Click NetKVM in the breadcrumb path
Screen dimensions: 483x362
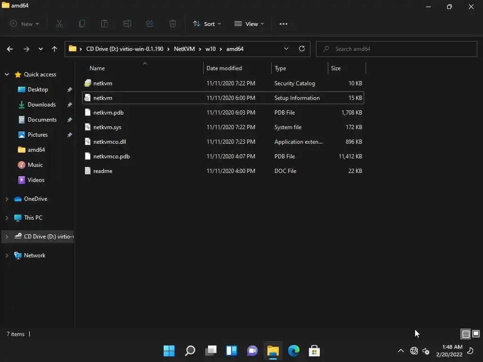coord(184,49)
